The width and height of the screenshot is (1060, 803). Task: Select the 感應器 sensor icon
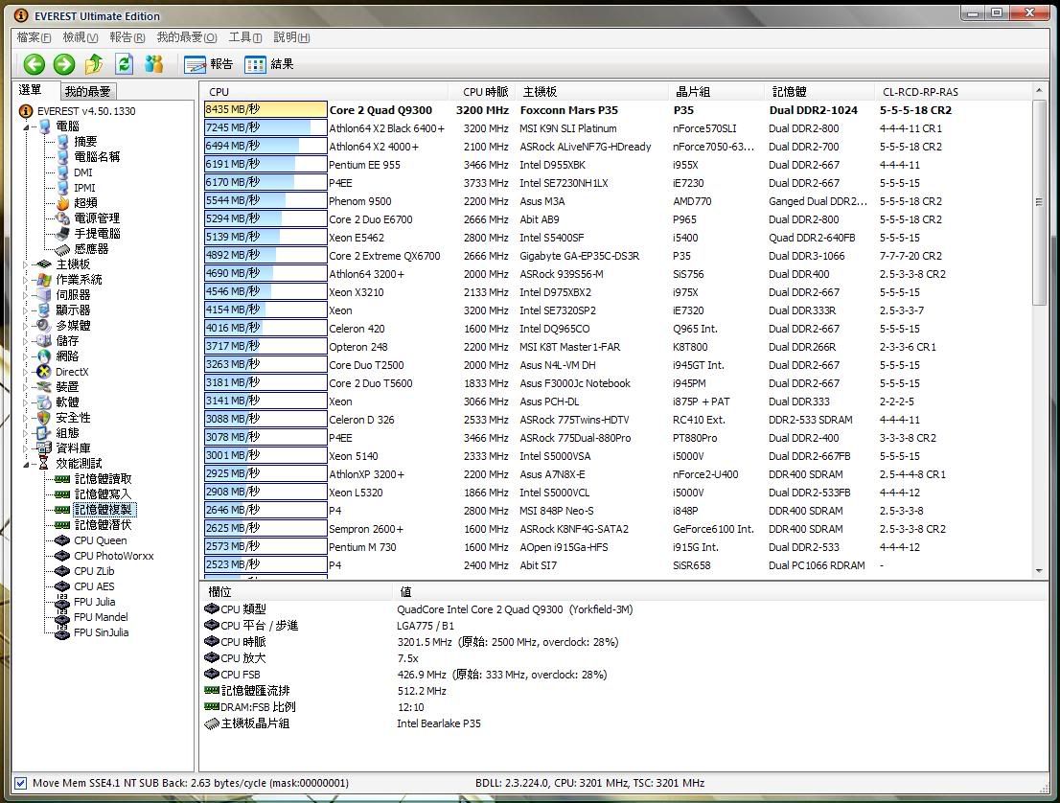tap(62, 249)
